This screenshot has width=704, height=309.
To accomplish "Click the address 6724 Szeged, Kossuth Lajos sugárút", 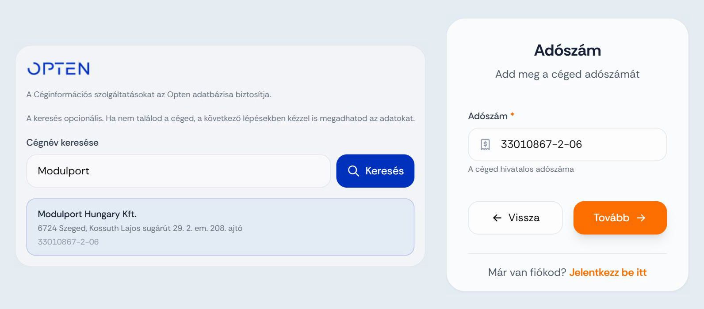I will click(140, 228).
